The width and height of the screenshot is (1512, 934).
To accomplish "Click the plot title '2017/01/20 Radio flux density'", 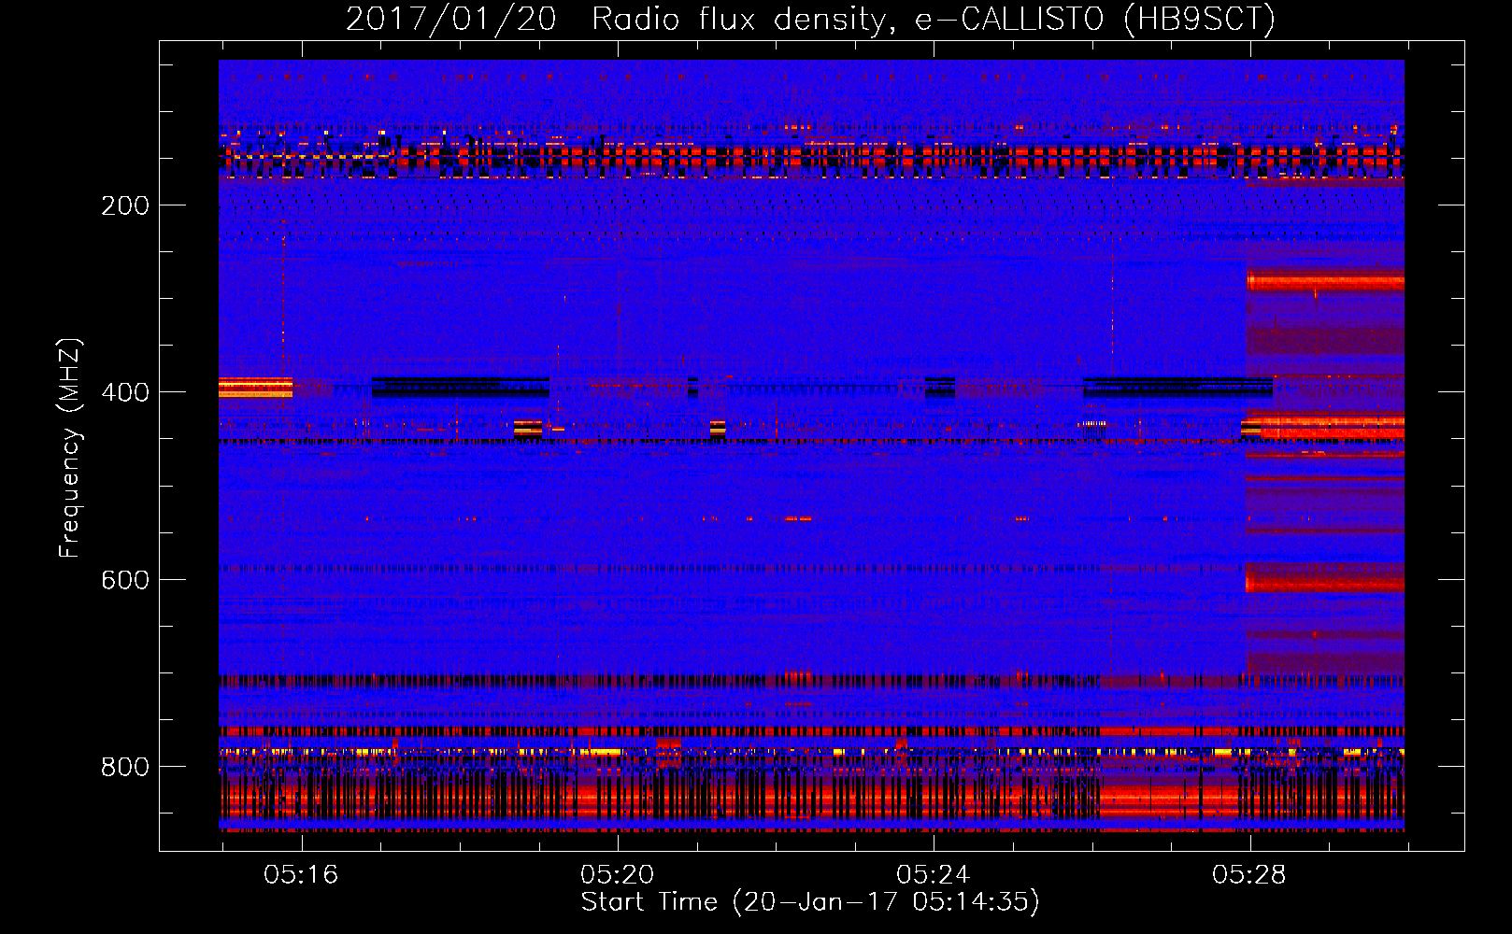I will coord(811,19).
